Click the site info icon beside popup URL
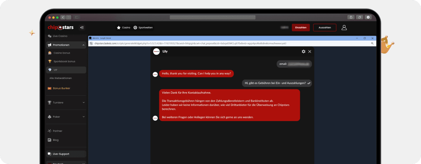Viewport: 421px width, 164px height. click(x=91, y=44)
